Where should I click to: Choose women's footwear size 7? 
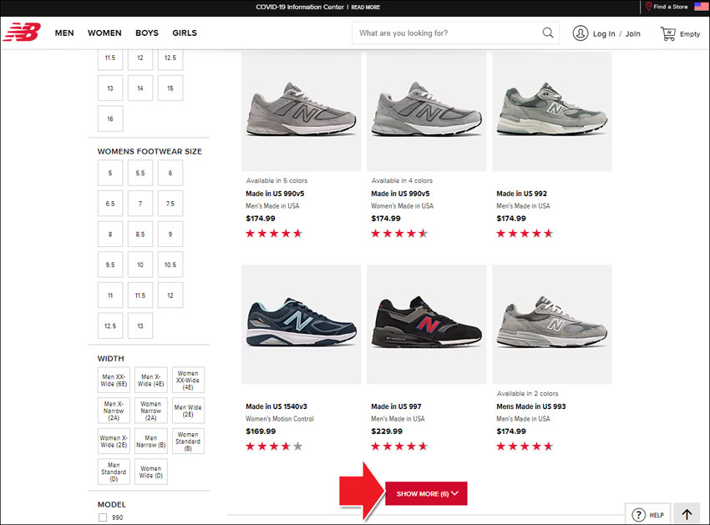click(140, 204)
